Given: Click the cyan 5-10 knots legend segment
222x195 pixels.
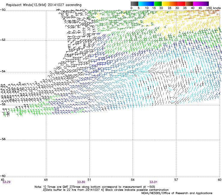Looking at the screenshot, I should click(x=142, y=4).
